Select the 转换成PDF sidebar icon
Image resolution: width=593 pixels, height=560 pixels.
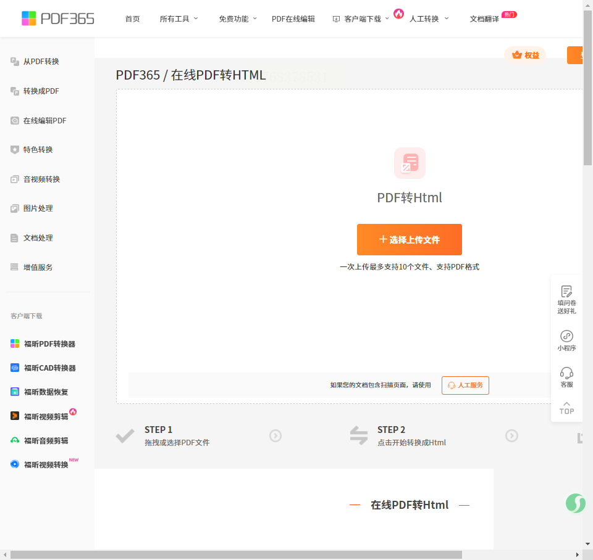(x=15, y=91)
